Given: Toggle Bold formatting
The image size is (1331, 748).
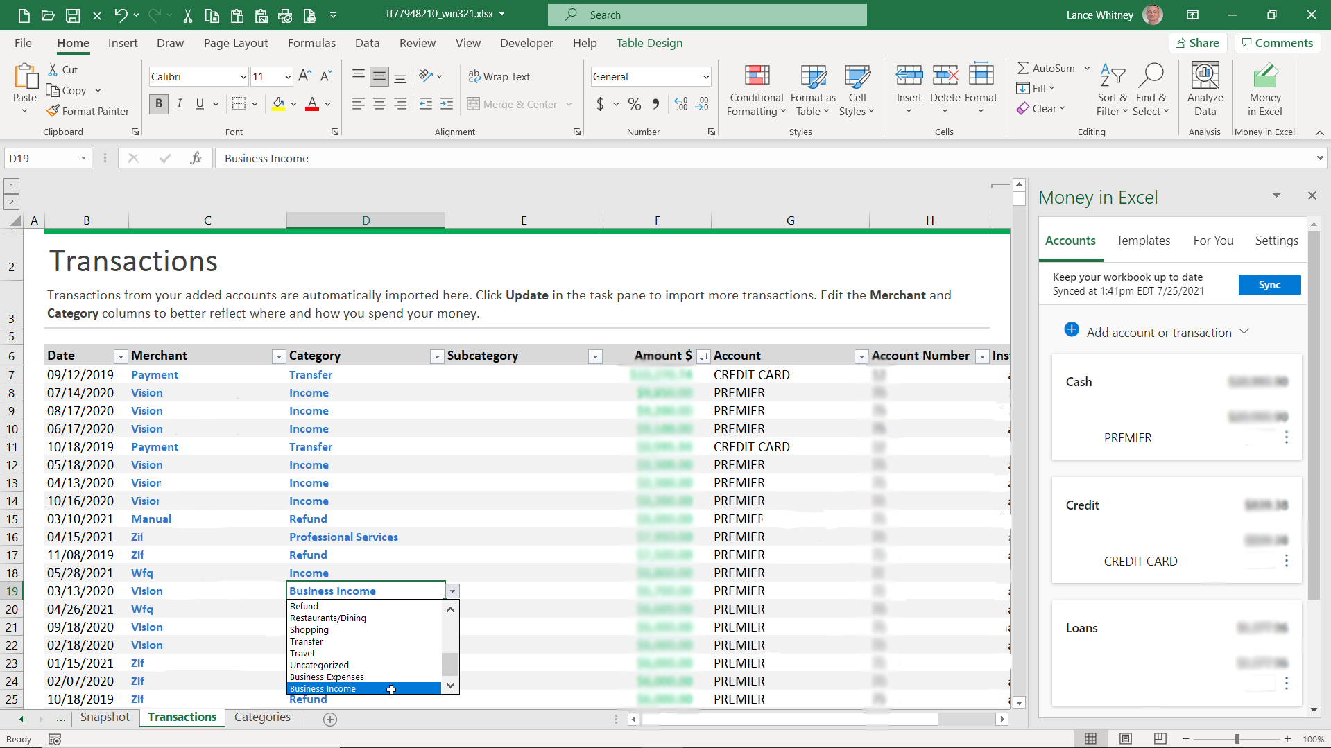Looking at the screenshot, I should tap(159, 104).
